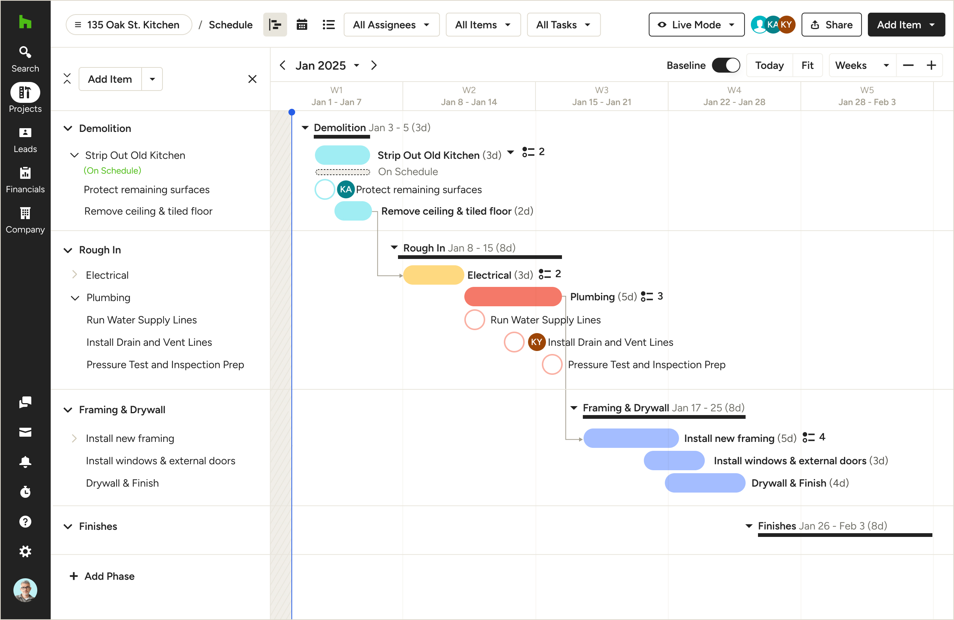The image size is (954, 620).
Task: Collapse the Rough In phase in sidebar
Action: [x=68, y=250]
